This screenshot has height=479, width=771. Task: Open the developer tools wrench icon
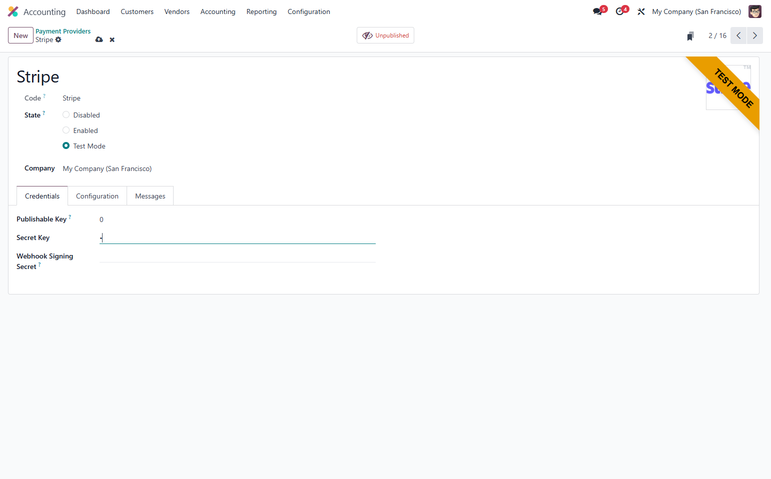click(641, 11)
